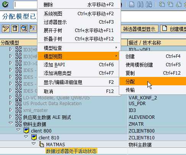This screenshot has height=155, width=186.
Task: Click the previous page navigation icon
Action: click(x=170, y=5)
